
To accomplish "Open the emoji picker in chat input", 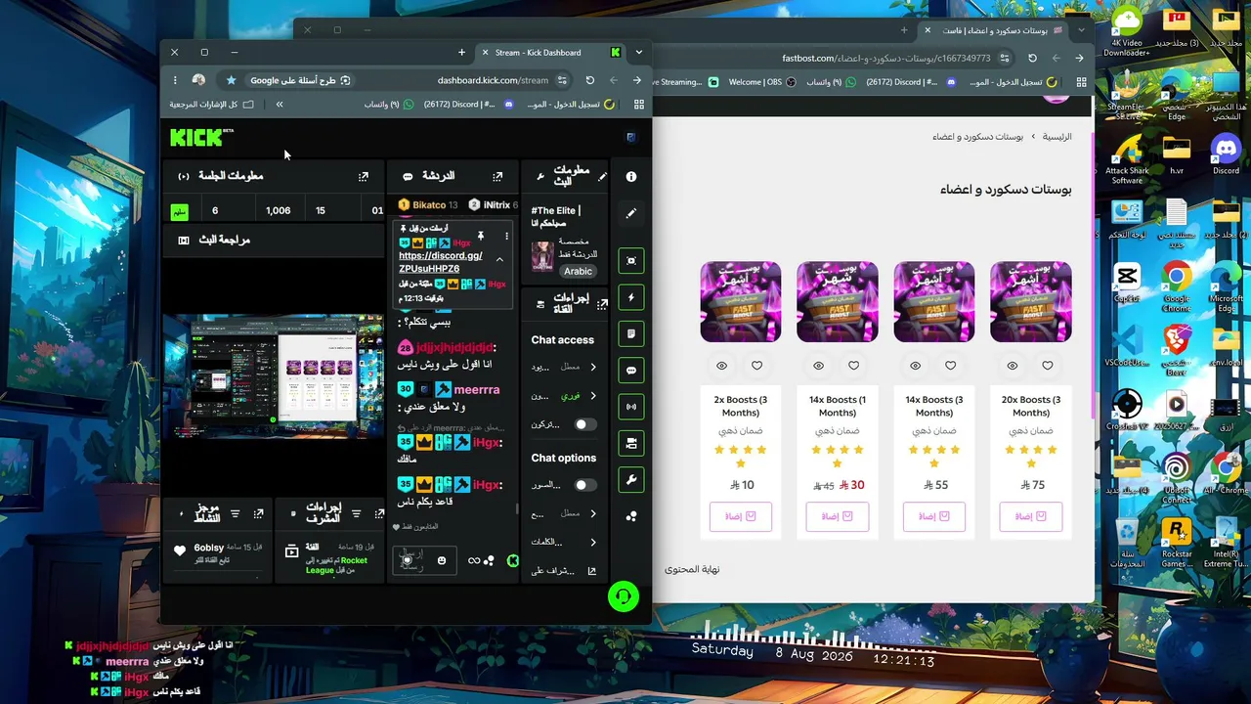I will 442,560.
